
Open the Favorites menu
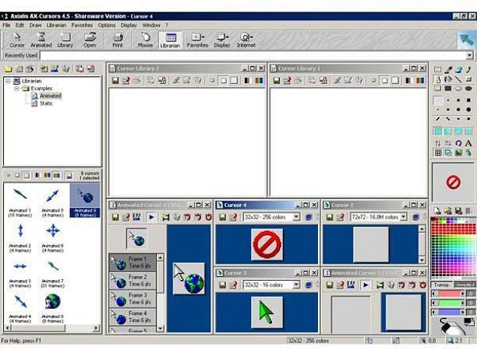82,25
